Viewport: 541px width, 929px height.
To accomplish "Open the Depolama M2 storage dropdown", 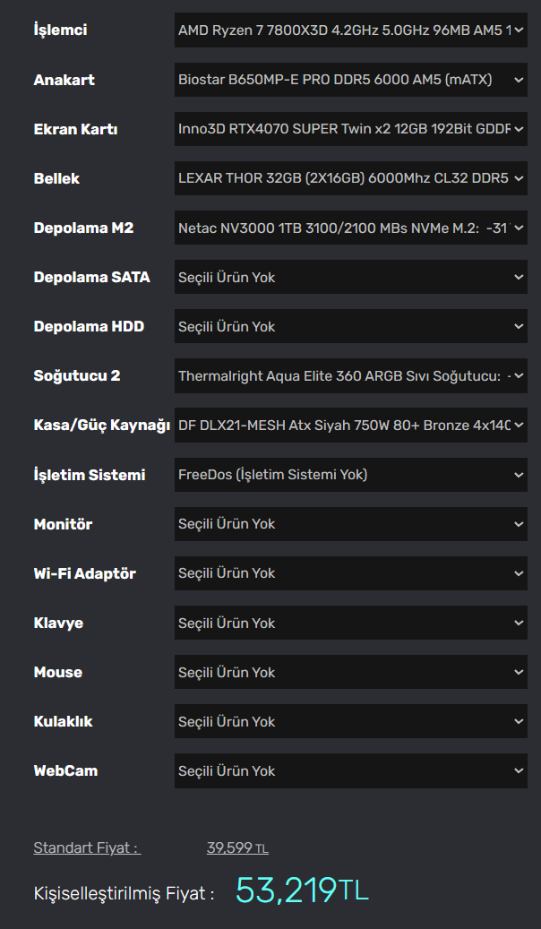I will [x=350, y=228].
